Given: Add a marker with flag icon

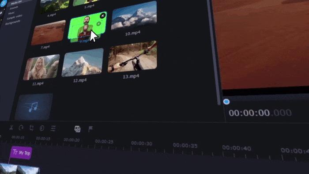Looking at the screenshot, I should (x=90, y=129).
